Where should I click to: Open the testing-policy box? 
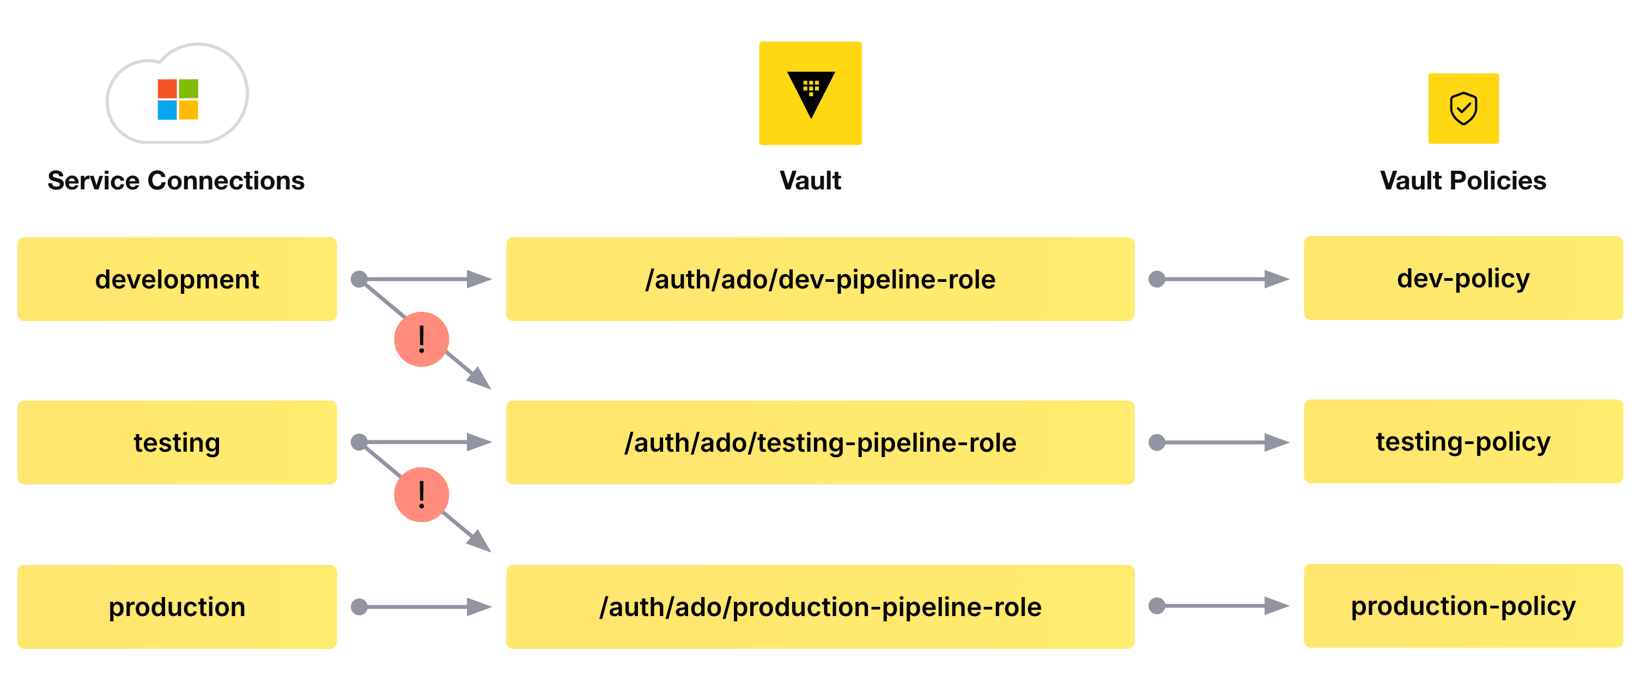(x=1463, y=441)
